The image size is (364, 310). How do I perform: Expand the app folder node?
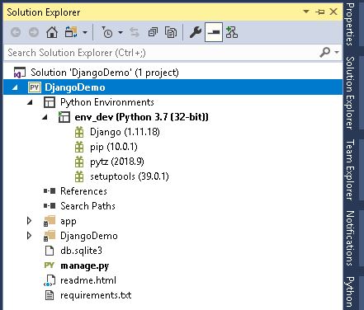click(x=29, y=221)
